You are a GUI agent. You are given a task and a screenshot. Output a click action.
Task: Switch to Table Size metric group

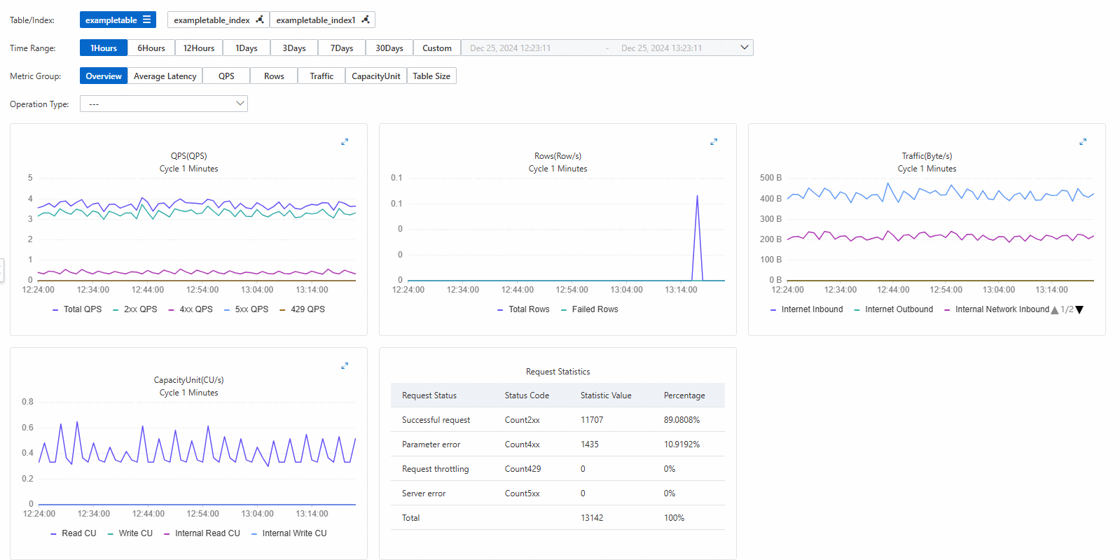431,76
